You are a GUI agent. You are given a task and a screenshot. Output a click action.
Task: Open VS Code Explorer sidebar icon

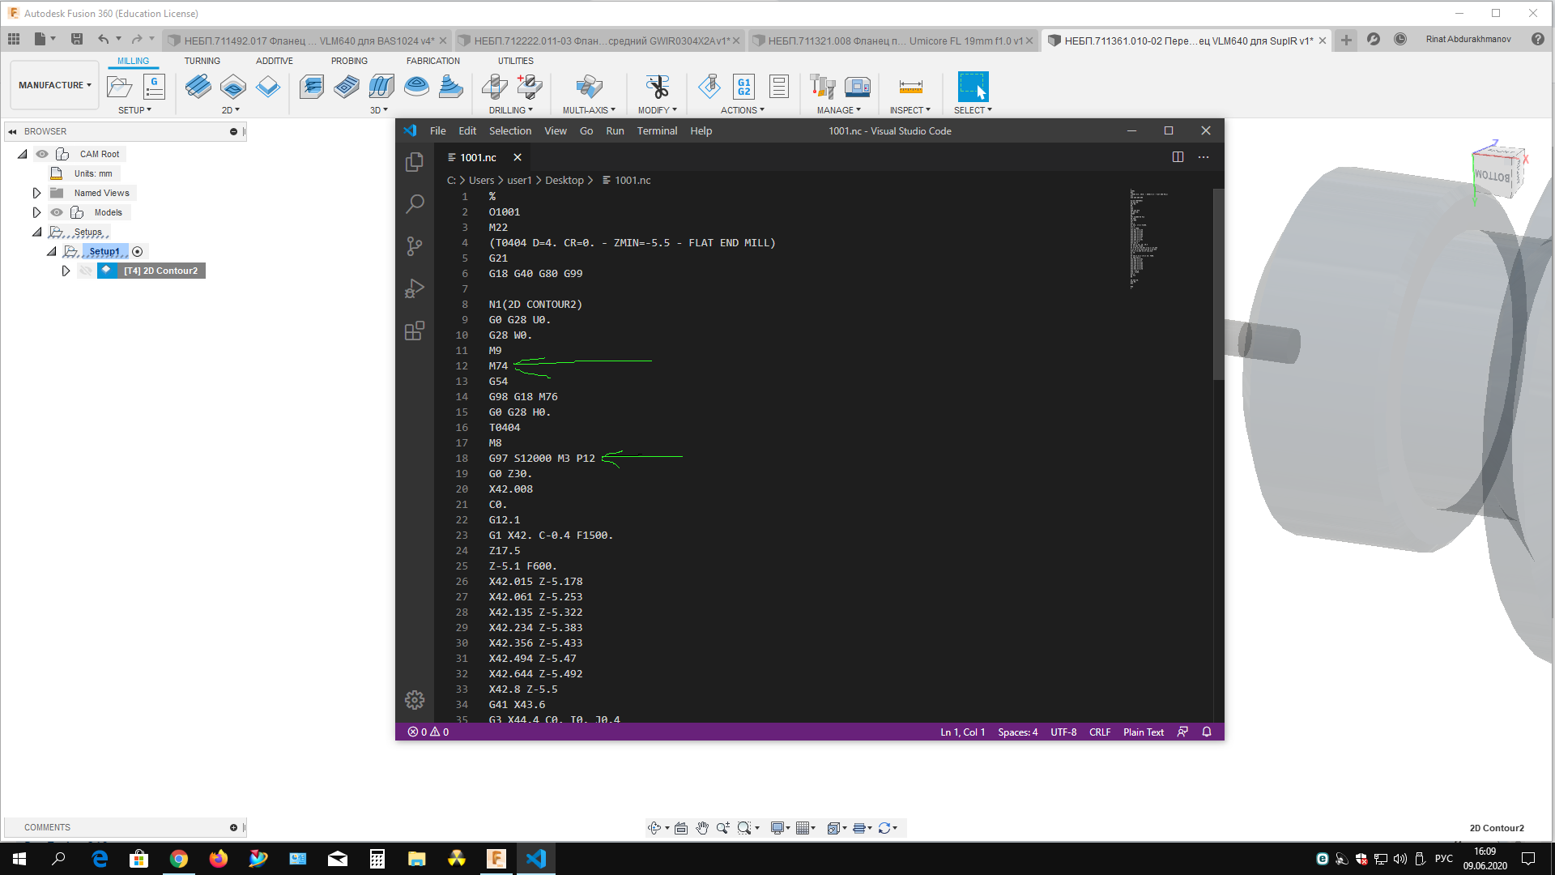(415, 162)
